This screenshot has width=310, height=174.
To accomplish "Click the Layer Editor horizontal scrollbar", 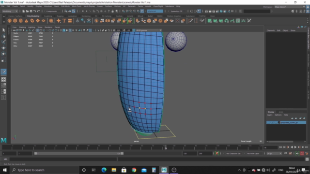I will coord(280,142).
